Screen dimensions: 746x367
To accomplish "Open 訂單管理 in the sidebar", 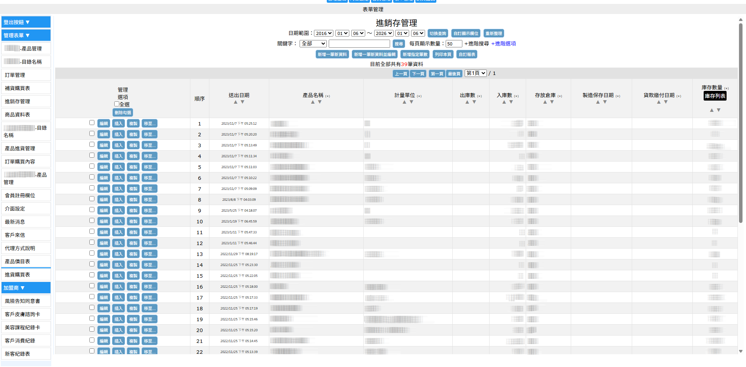I will (26, 75).
